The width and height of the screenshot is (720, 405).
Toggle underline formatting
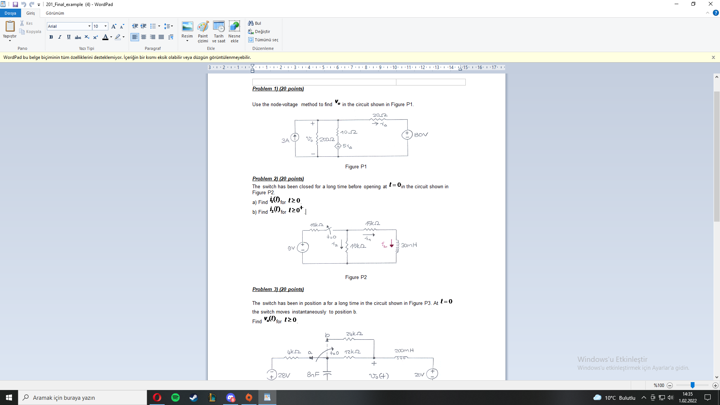(x=69, y=37)
